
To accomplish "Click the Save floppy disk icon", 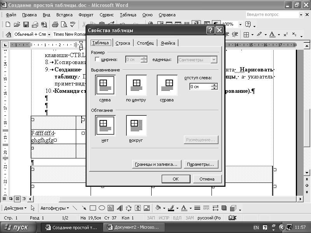I will pyautogui.click(x=26, y=24).
